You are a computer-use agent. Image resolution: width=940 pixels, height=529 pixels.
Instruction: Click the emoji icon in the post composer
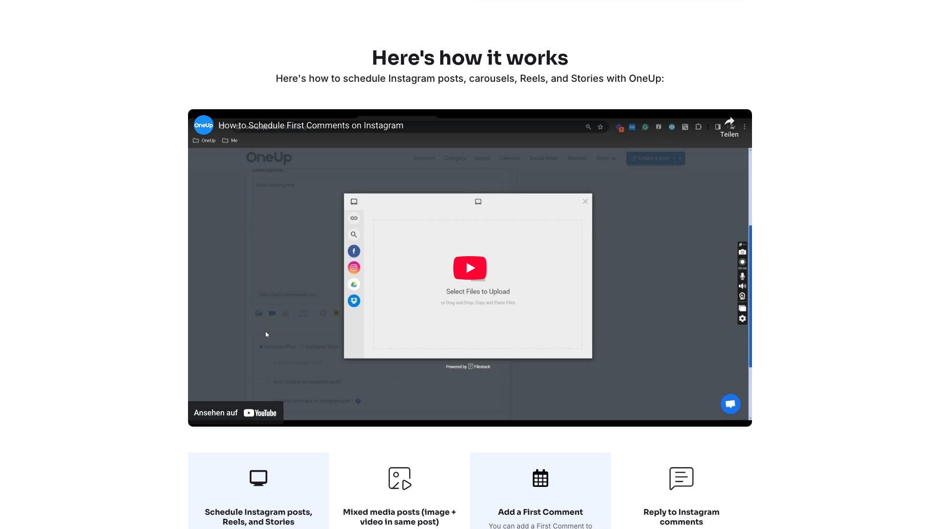(323, 313)
